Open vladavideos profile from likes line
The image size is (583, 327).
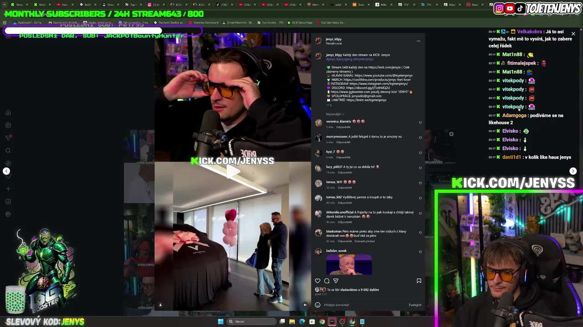pyautogui.click(x=348, y=290)
